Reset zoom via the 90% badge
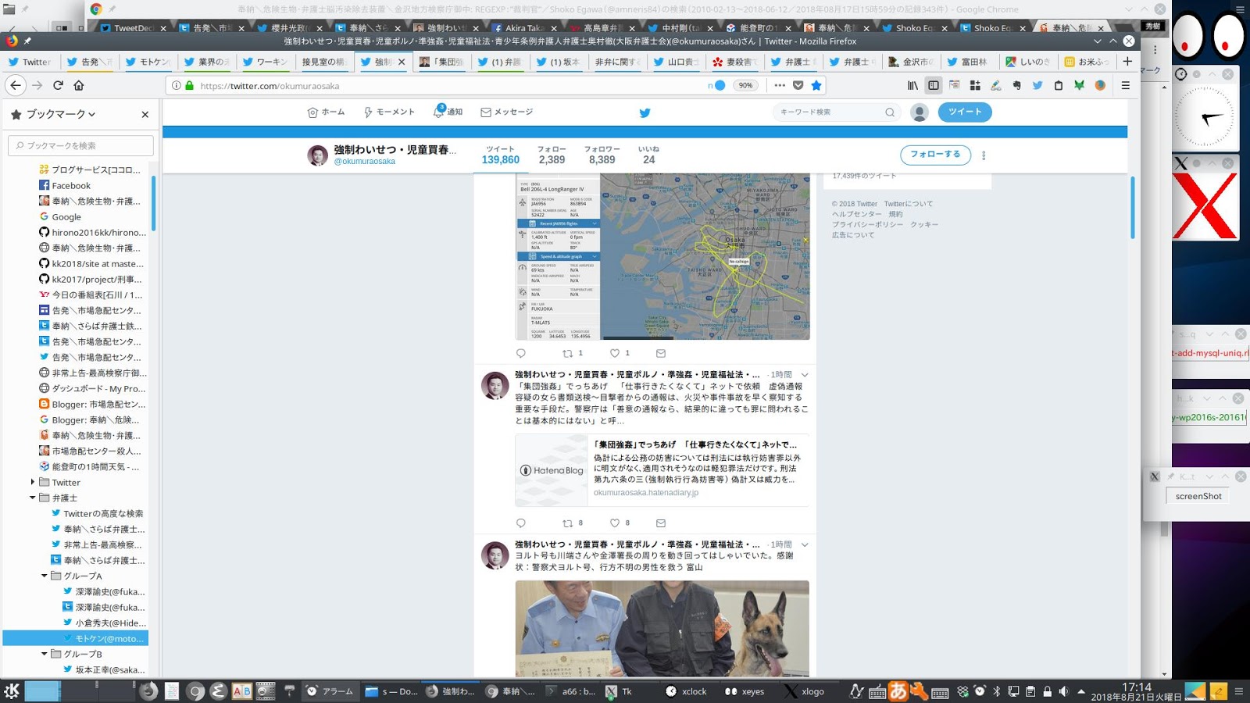This screenshot has width=1250, height=703. tap(746, 85)
